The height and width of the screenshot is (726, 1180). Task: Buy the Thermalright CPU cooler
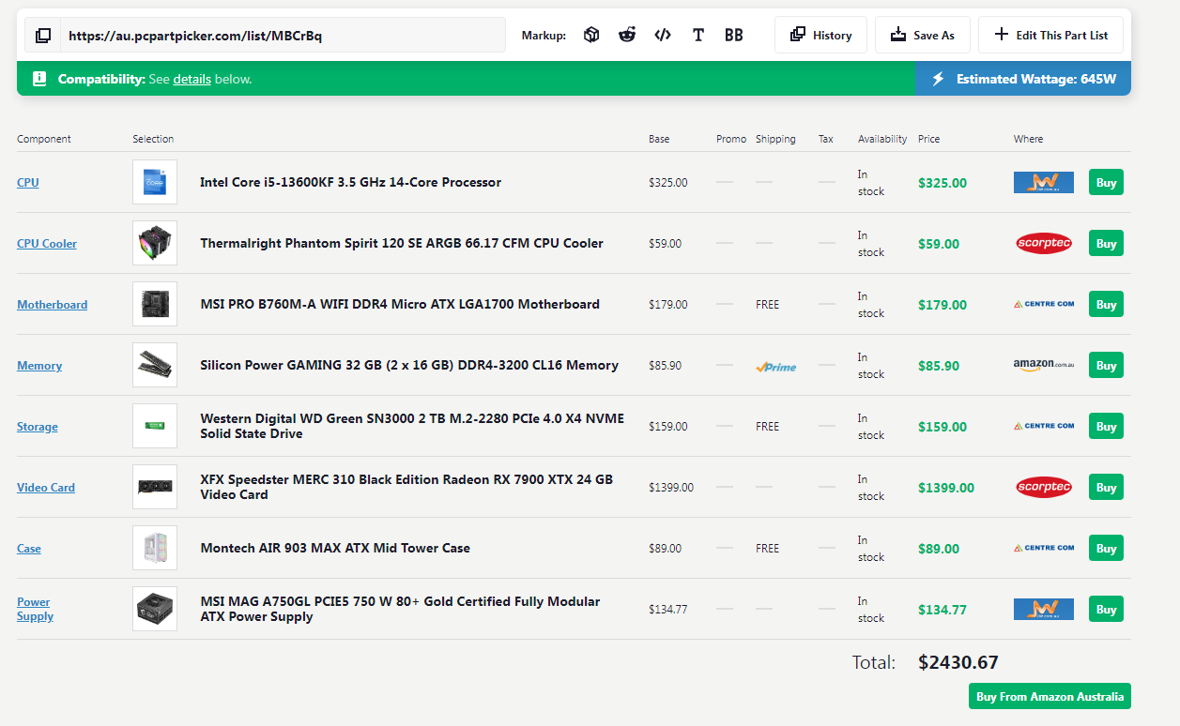[1106, 243]
